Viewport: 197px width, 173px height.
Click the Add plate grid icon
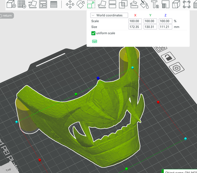(22, 4)
